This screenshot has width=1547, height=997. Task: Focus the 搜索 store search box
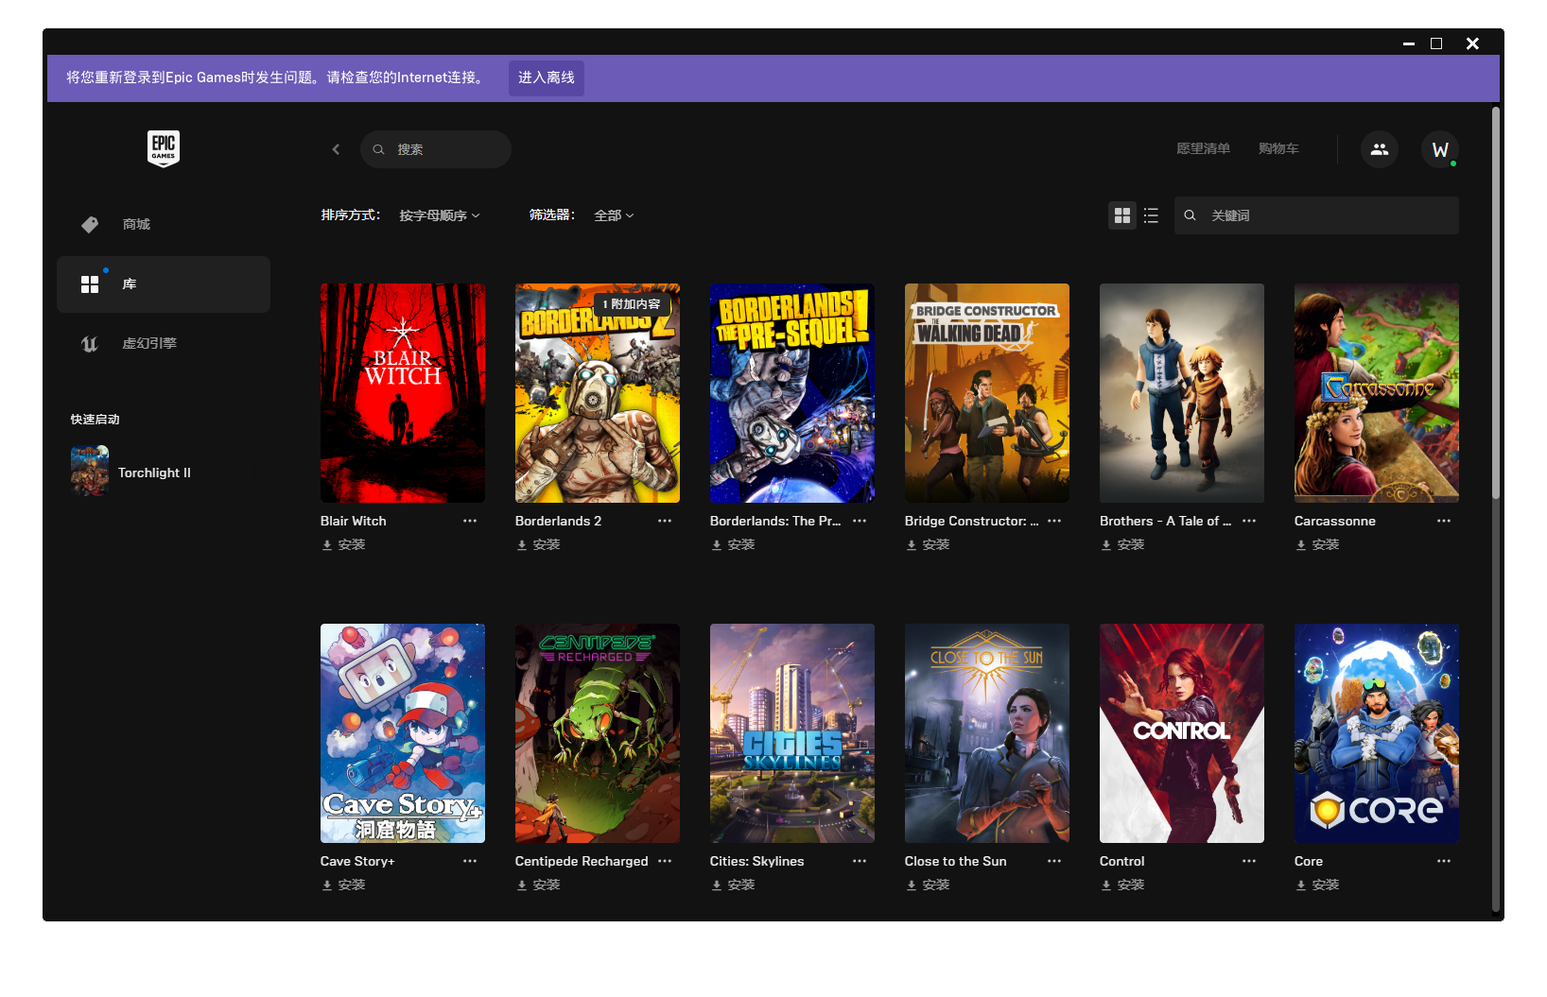tap(436, 149)
